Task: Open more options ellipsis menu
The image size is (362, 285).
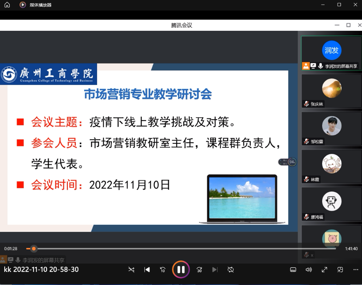Action: click(356, 269)
